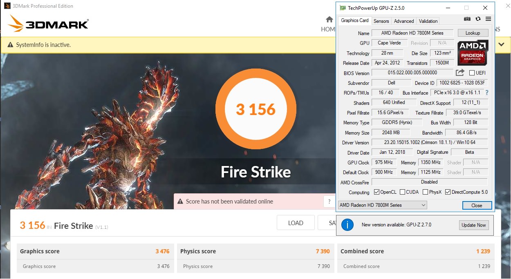Click the GPU Clock 975 MHz value

click(x=385, y=162)
